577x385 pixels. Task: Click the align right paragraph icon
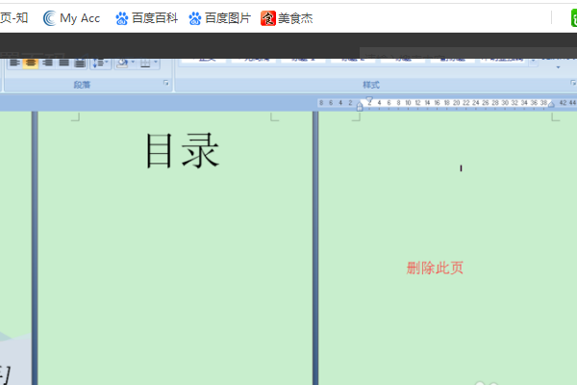[47, 64]
